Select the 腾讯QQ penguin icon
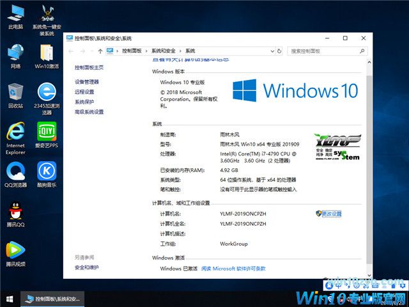The width and height of the screenshot is (409, 307). (15, 214)
